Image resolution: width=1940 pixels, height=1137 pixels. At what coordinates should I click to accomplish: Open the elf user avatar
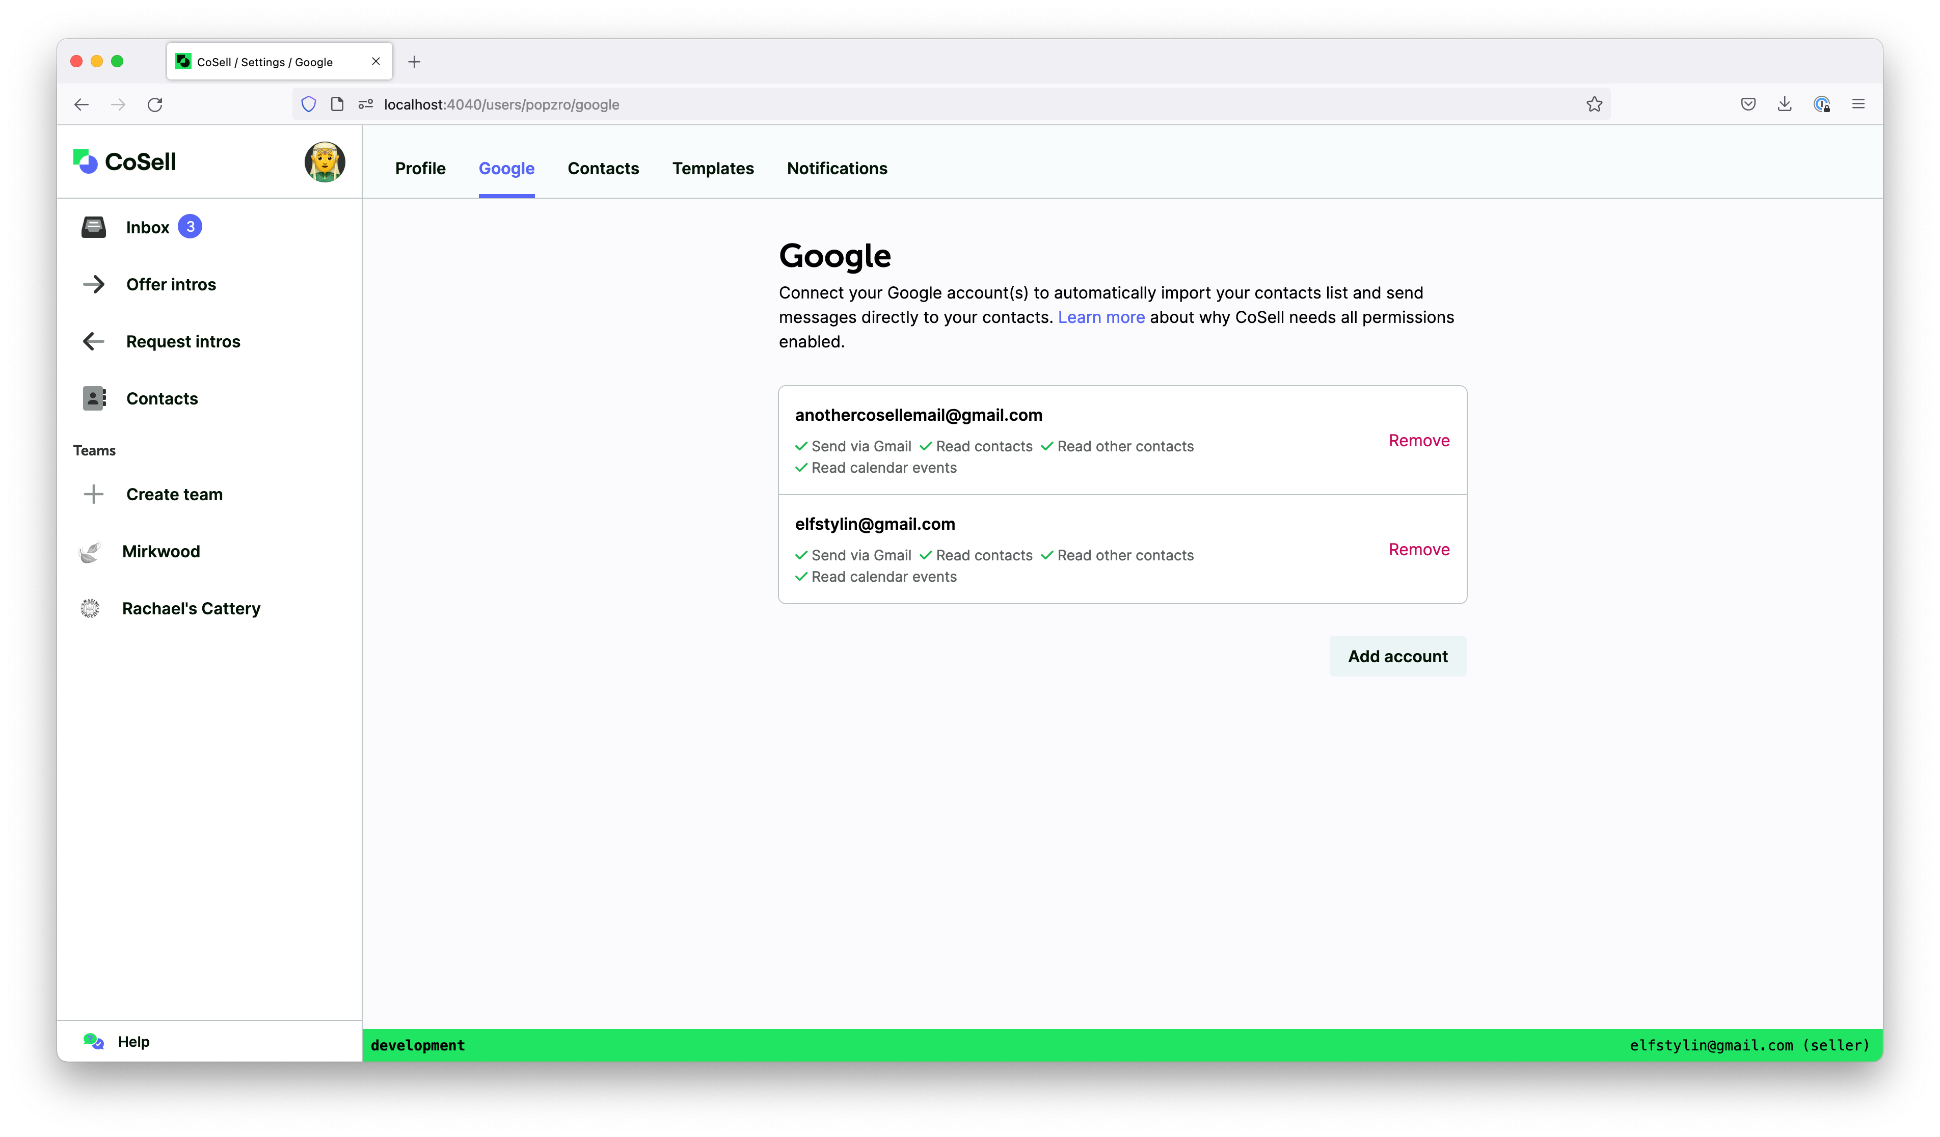[x=325, y=161]
